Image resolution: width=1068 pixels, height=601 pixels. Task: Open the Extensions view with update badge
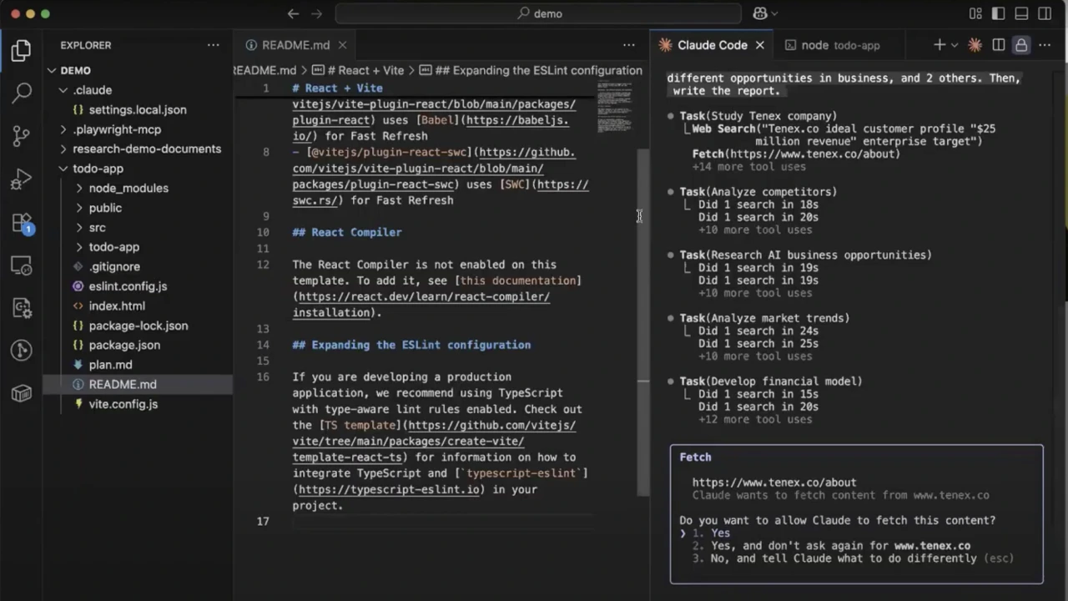pos(22,223)
